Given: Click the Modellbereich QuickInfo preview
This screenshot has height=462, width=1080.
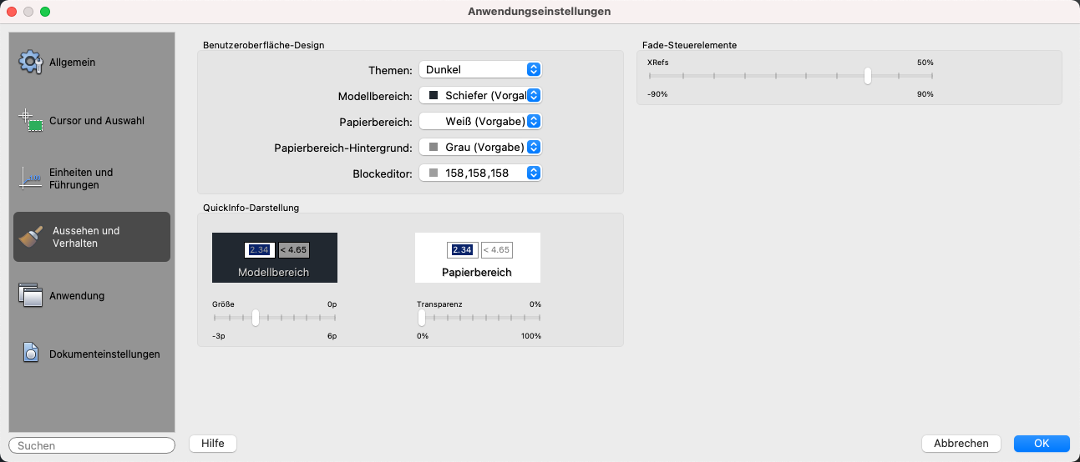Looking at the screenshot, I should (275, 258).
